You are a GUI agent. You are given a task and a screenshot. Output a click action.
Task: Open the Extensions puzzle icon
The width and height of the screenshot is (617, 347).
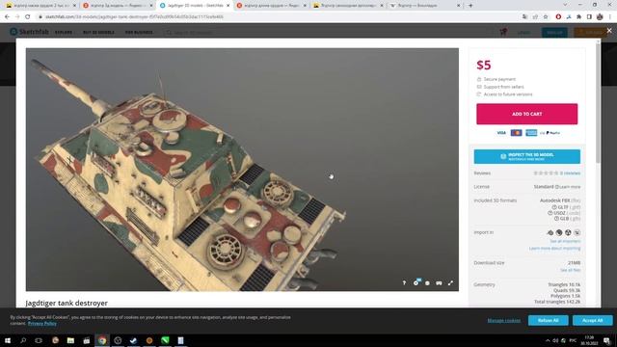[x=578, y=17]
